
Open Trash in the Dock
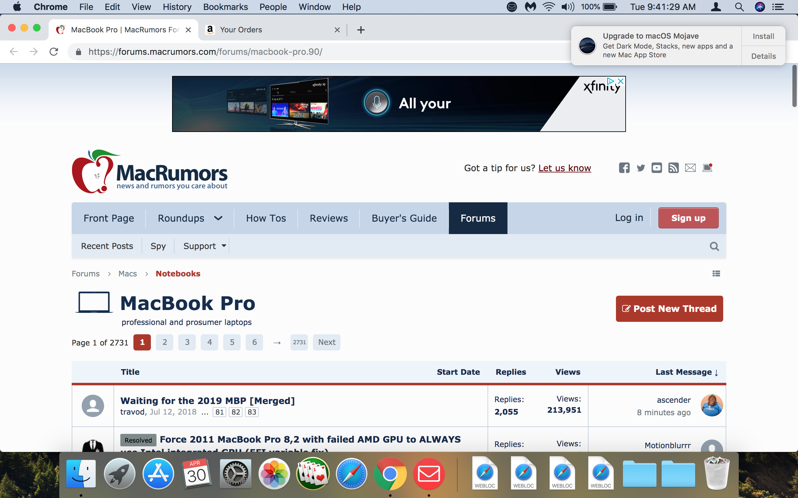(717, 474)
